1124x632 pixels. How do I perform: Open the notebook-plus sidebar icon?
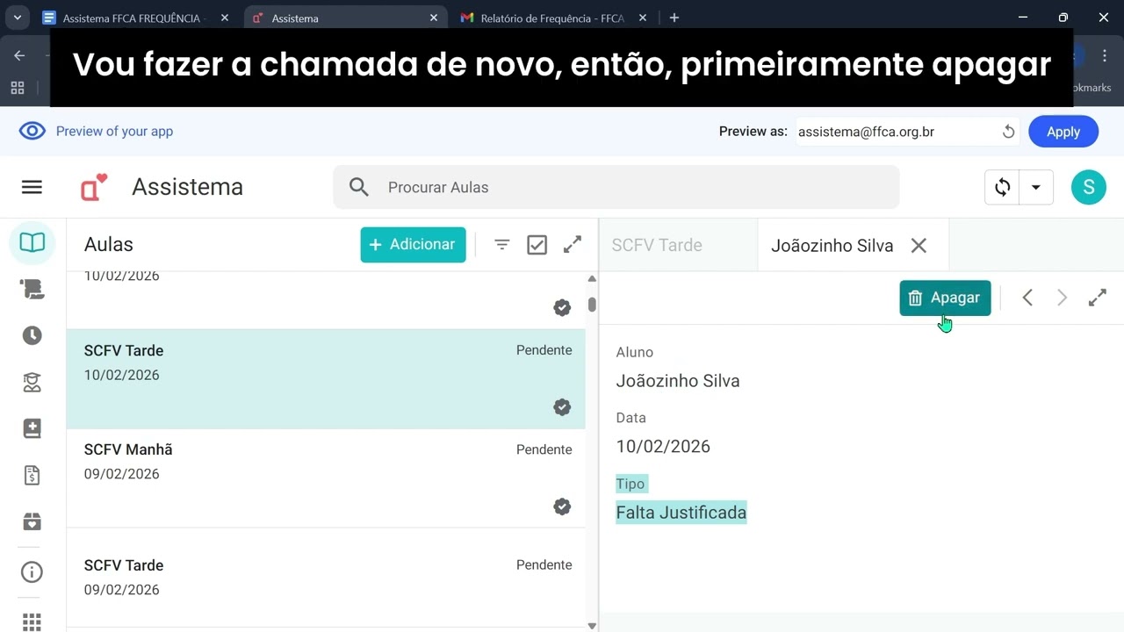pyautogui.click(x=32, y=428)
